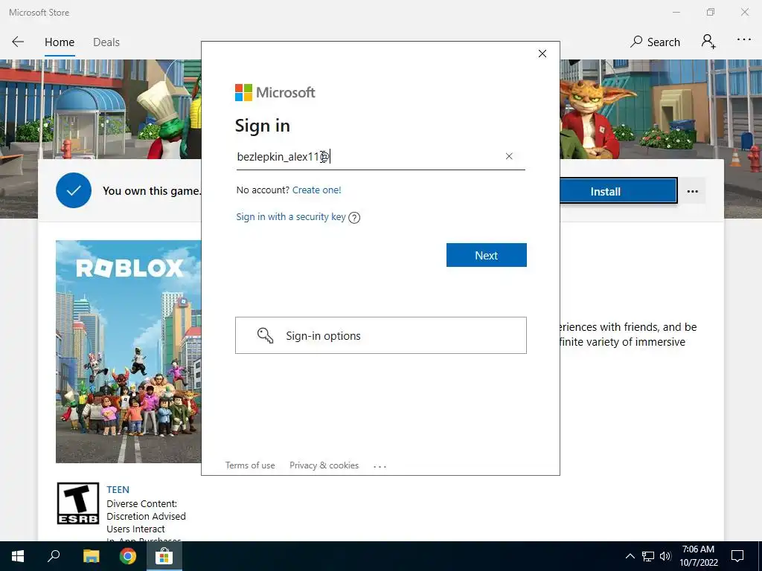Click the account sign-in person icon
Screen dimensions: 762x571
pos(708,42)
